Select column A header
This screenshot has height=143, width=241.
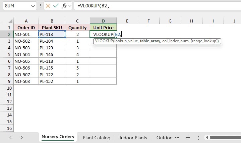point(26,21)
